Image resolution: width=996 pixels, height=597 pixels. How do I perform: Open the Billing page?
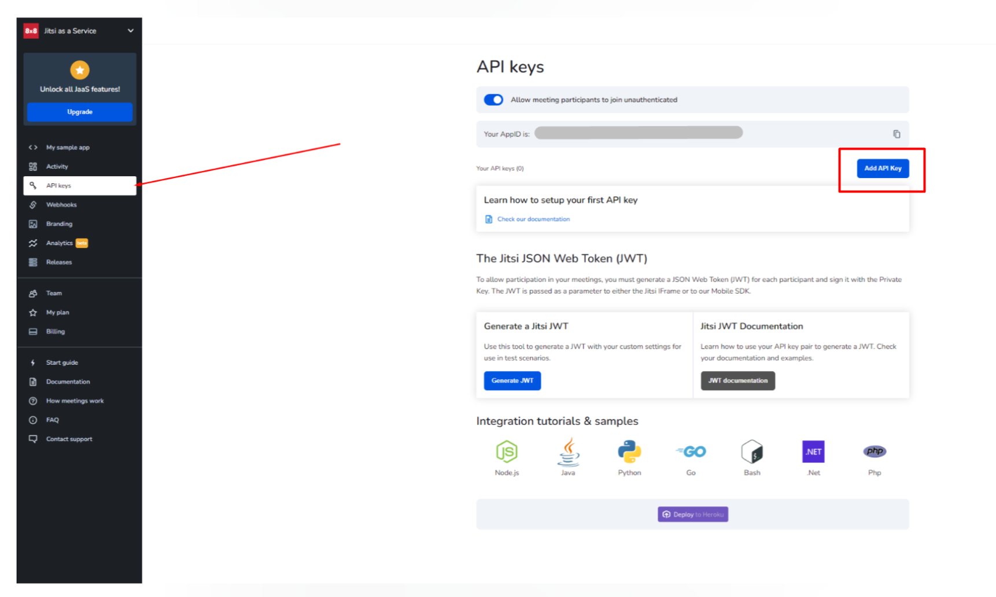[80, 332]
